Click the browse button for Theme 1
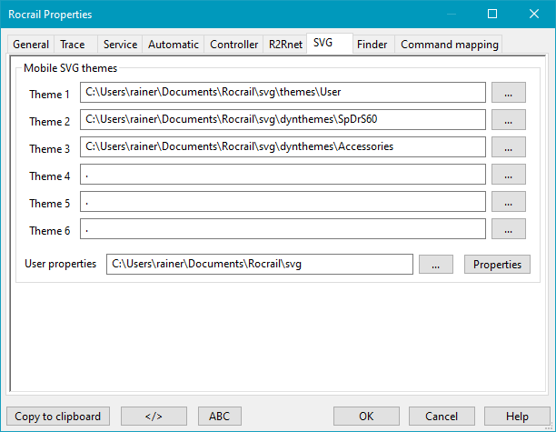Viewport: 556px width, 432px height. coord(509,93)
